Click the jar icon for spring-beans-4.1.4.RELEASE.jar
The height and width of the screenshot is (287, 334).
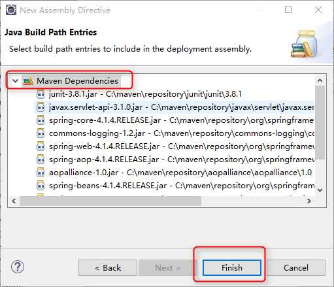coord(41,186)
